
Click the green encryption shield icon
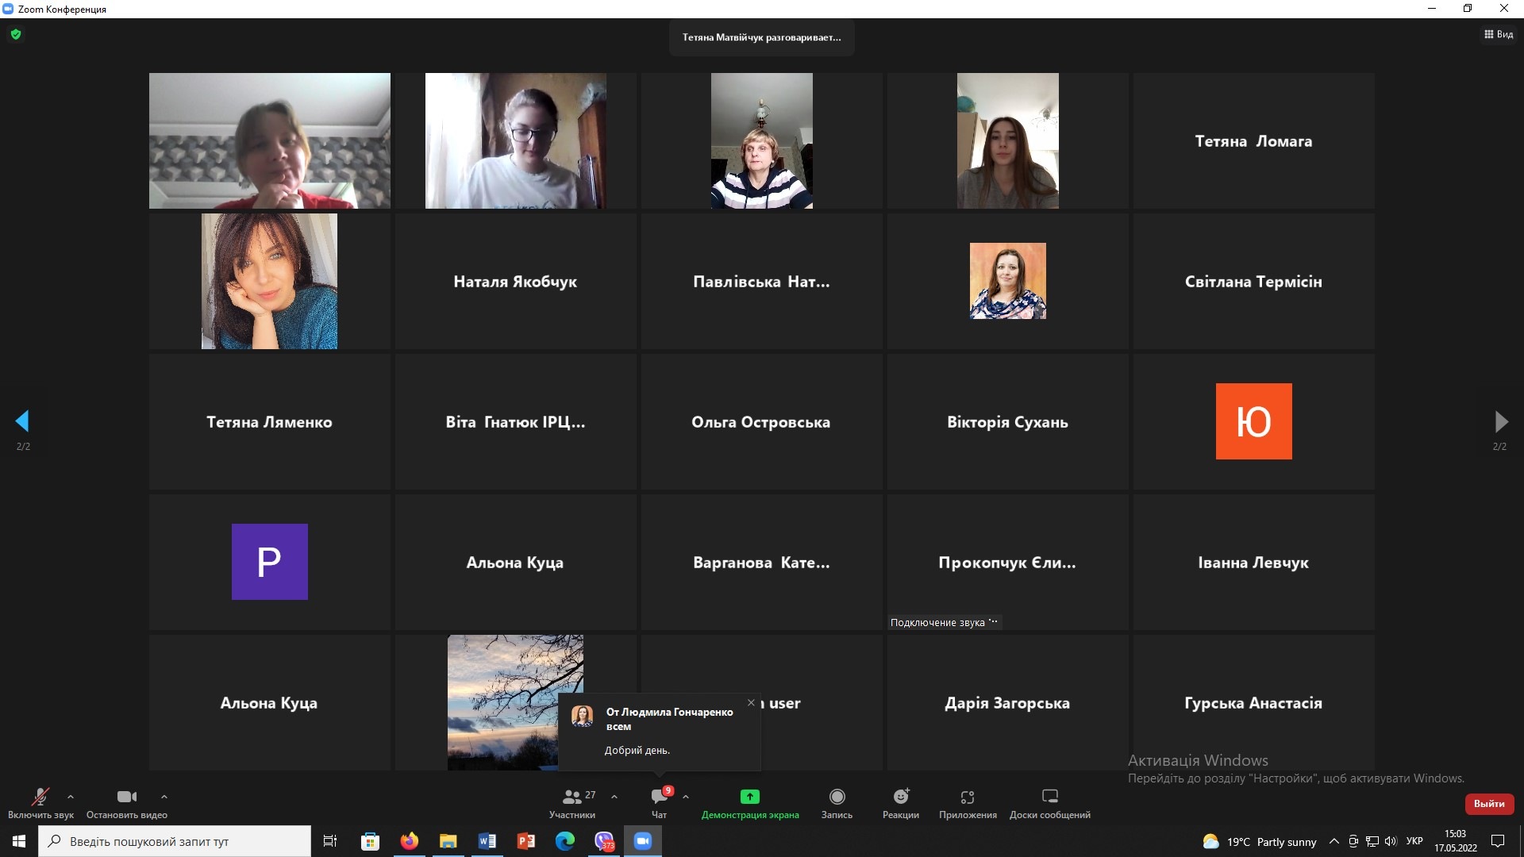click(16, 34)
